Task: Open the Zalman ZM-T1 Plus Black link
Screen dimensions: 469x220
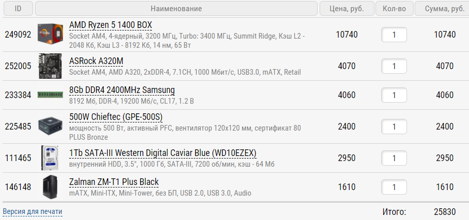Action: (114, 182)
